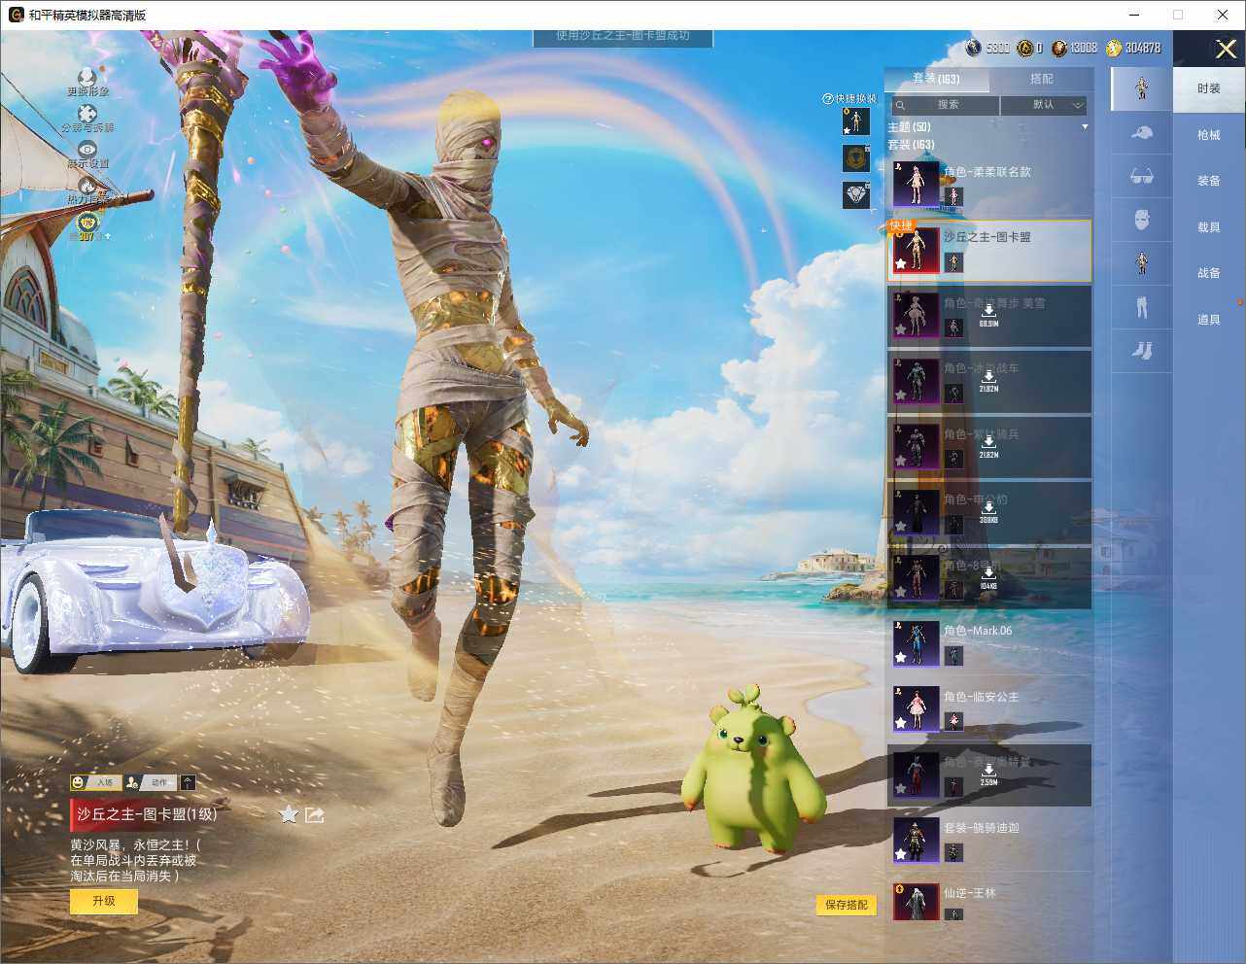Select the 角色-Mark.06 outfit thumbnail
The width and height of the screenshot is (1246, 964).
(x=916, y=643)
